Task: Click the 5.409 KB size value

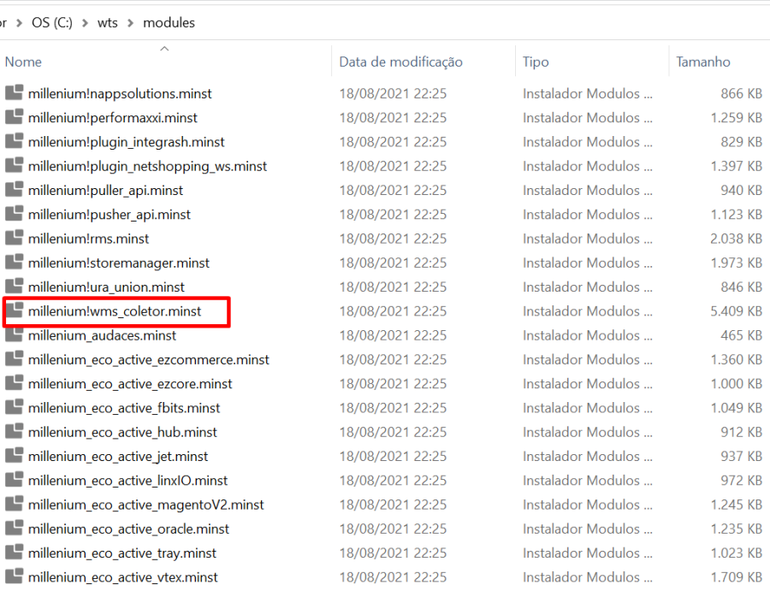Action: pos(736,311)
